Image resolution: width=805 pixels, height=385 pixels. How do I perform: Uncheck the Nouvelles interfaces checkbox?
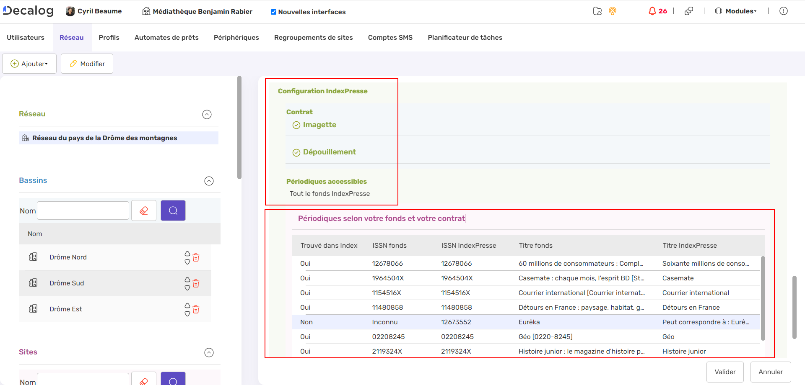273,12
